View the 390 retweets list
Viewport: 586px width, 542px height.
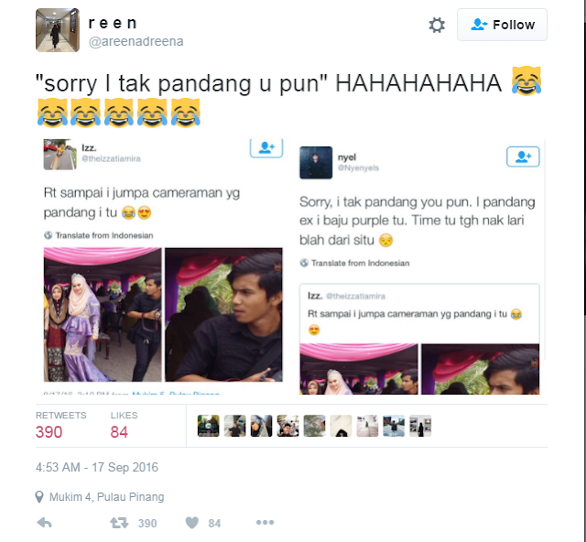point(61,426)
